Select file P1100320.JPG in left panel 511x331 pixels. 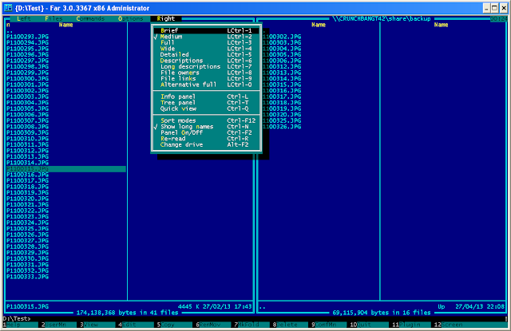click(x=27, y=199)
